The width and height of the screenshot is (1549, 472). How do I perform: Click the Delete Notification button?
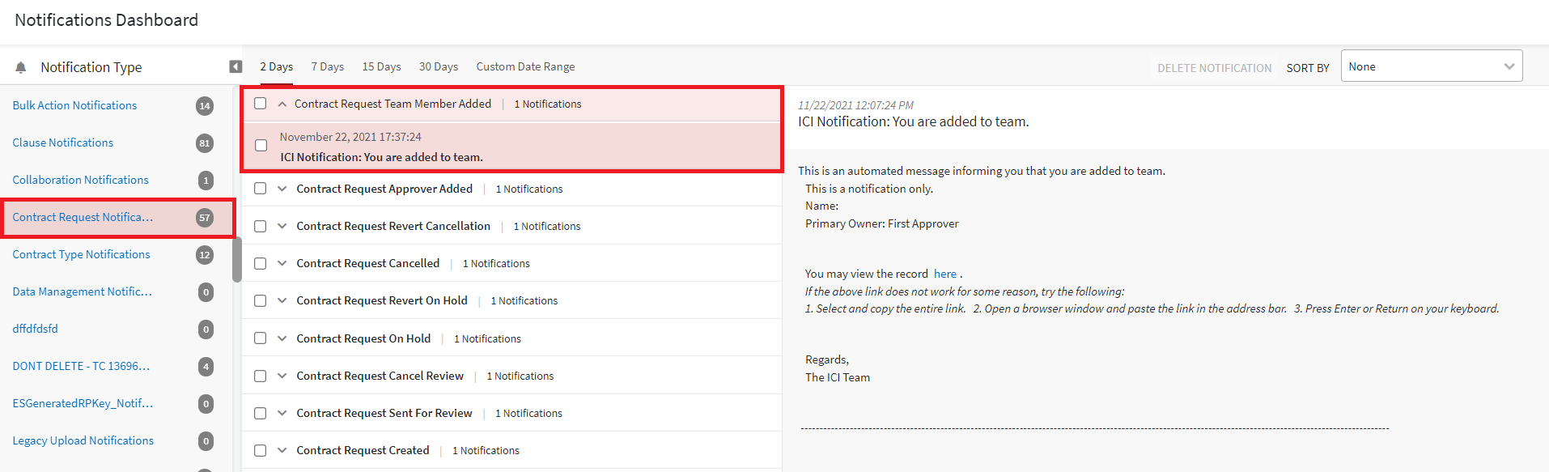coord(1214,68)
